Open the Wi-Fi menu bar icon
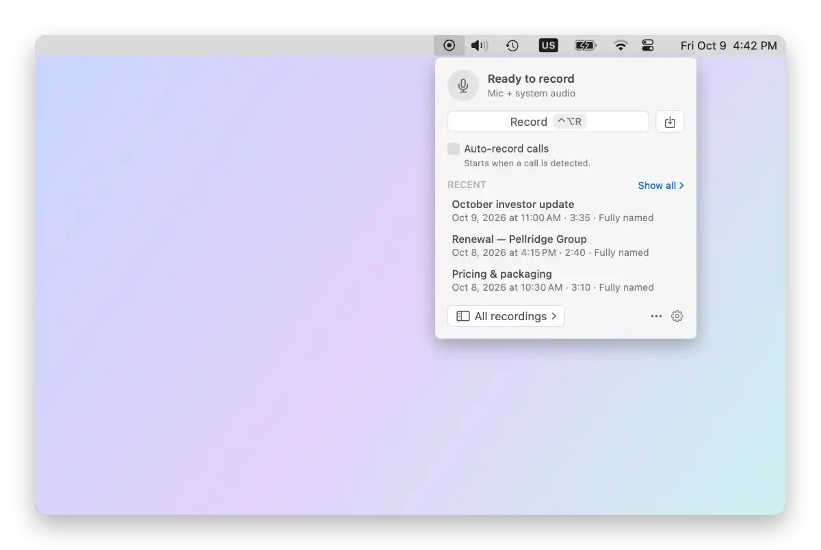 click(621, 45)
